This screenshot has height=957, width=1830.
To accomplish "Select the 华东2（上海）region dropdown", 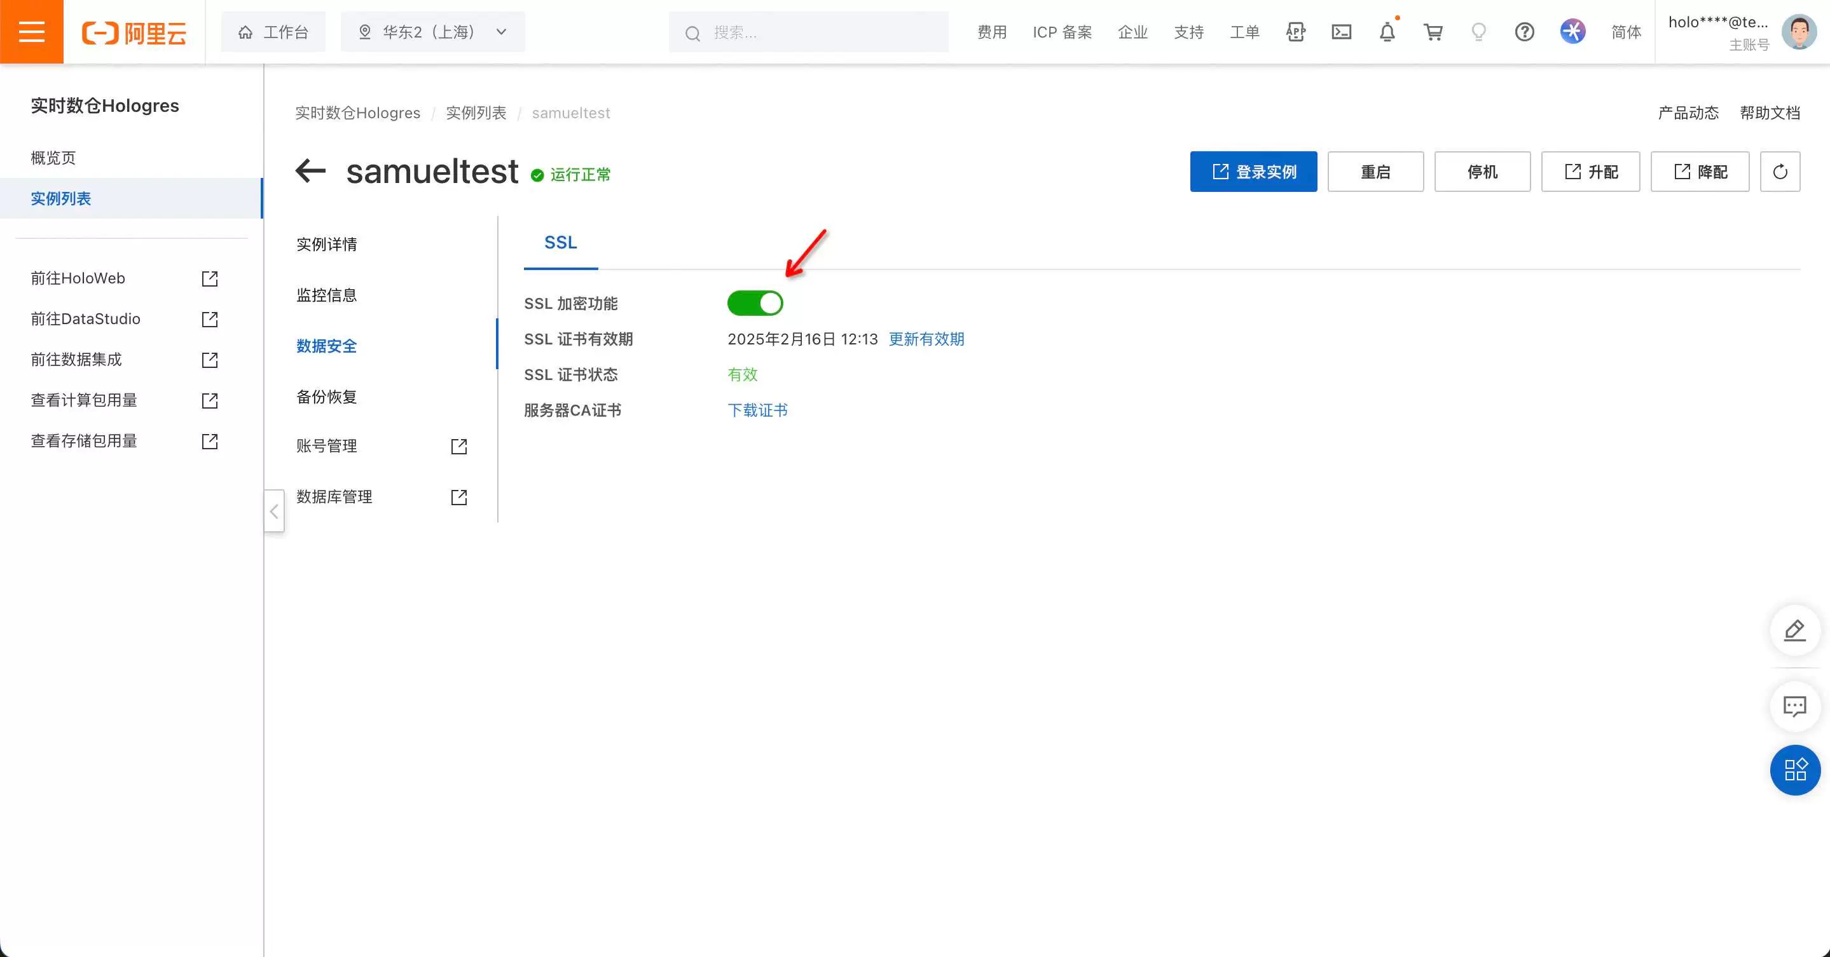I will point(430,32).
